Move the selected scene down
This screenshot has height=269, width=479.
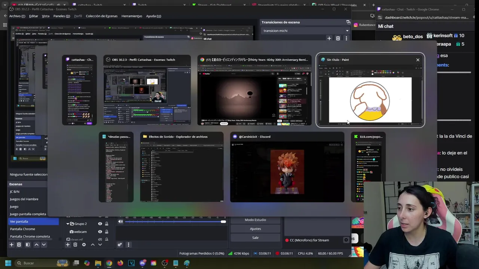click(x=44, y=245)
